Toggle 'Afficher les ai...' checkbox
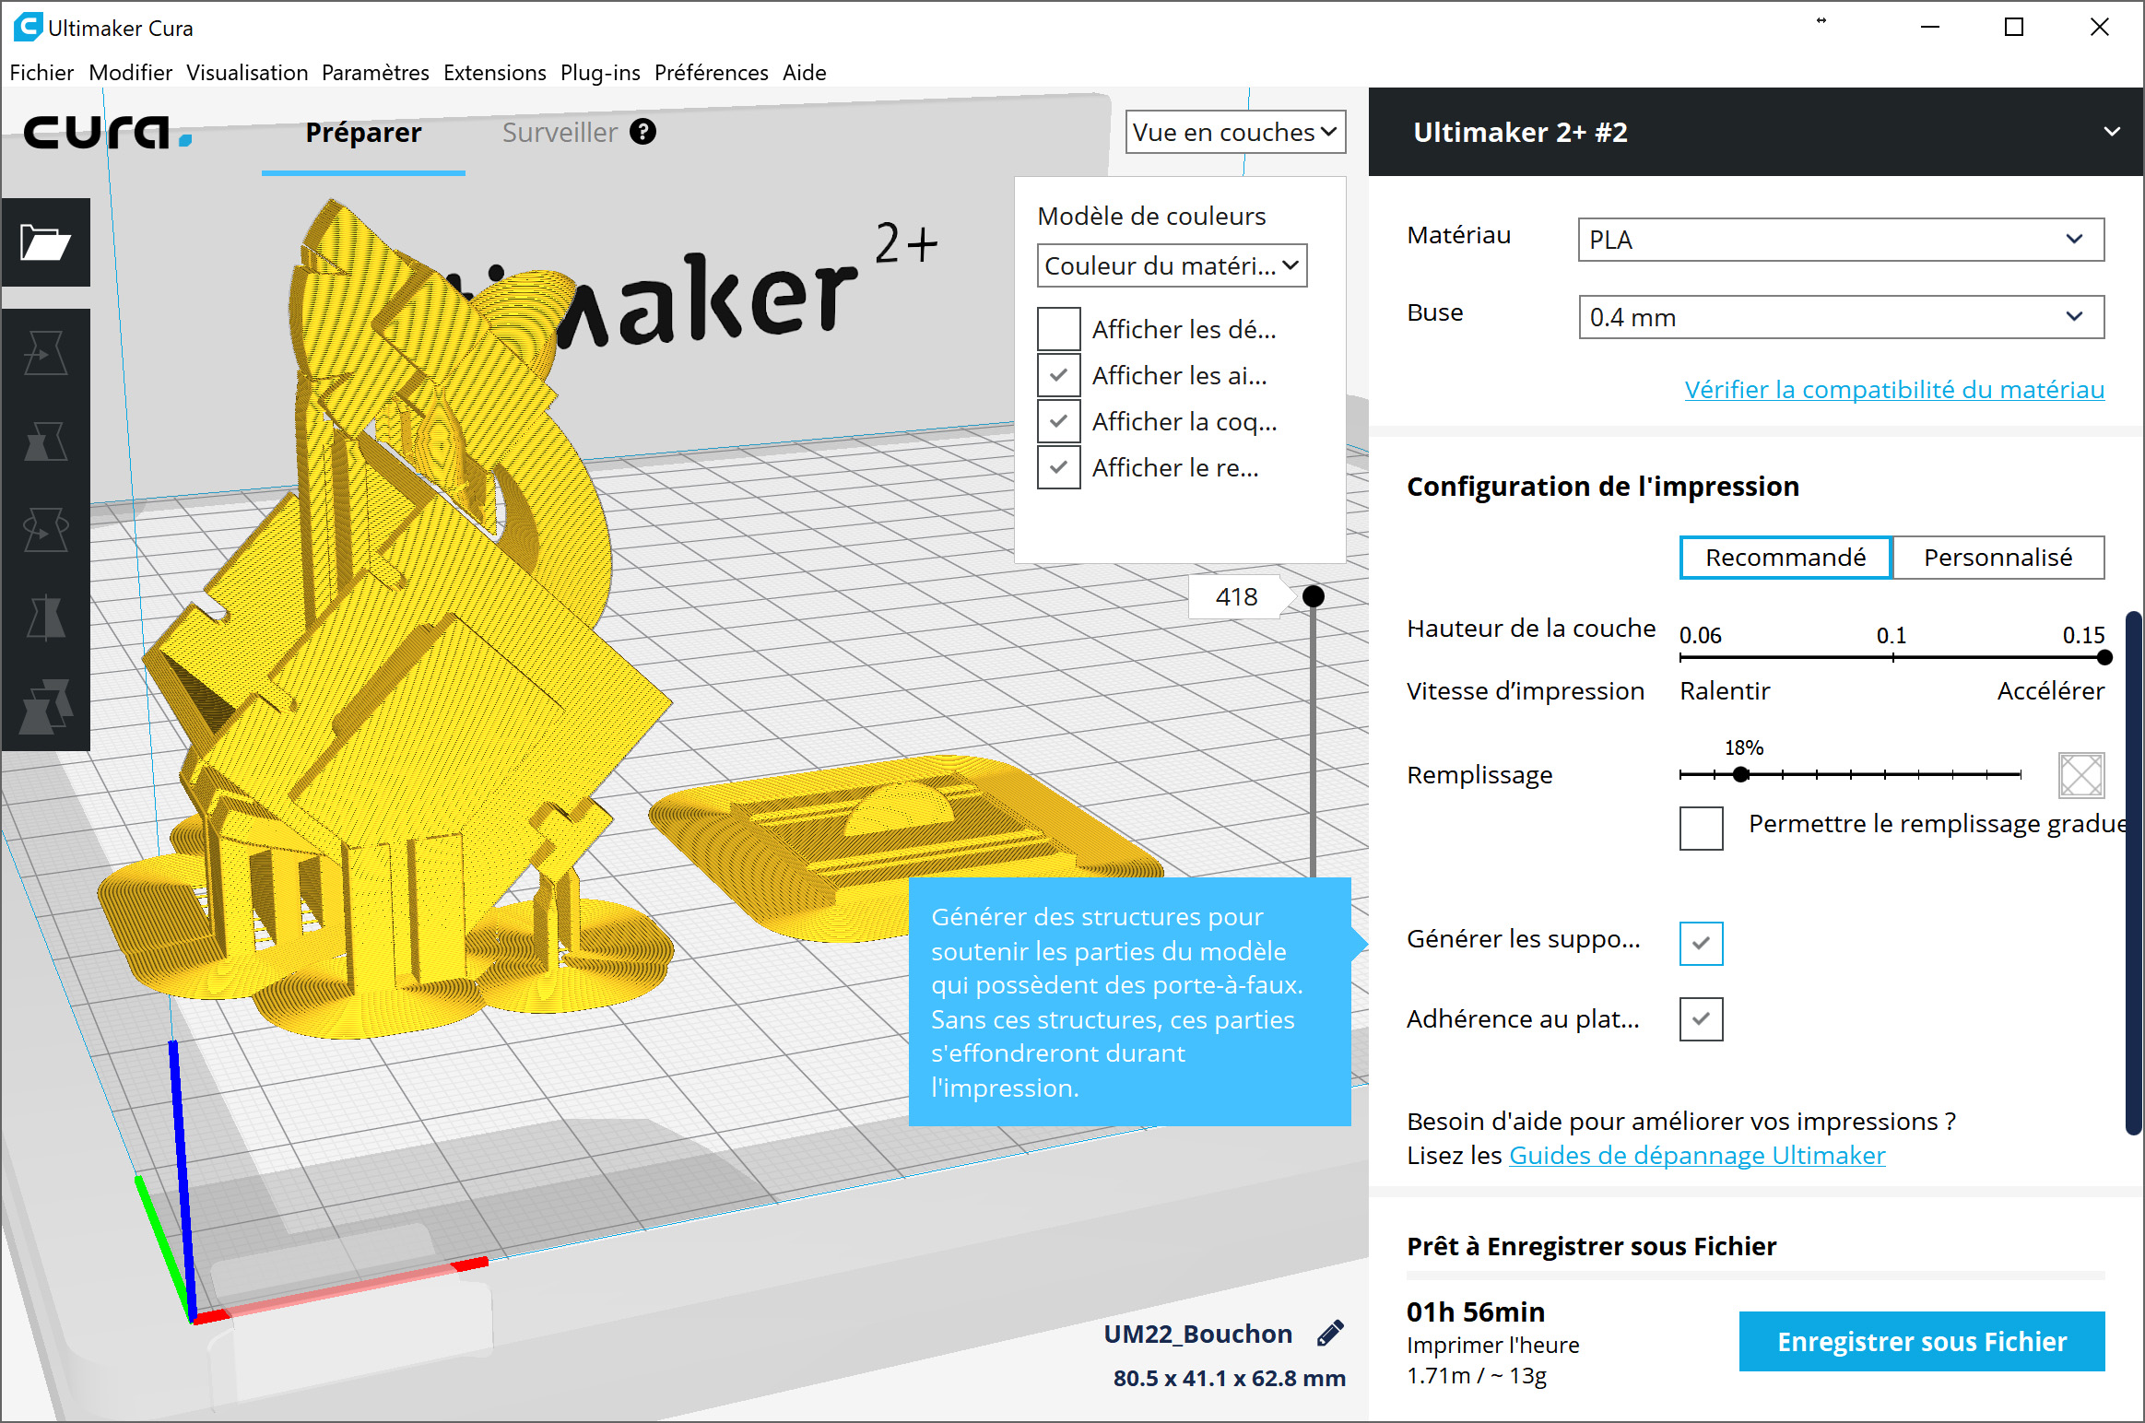The height and width of the screenshot is (1423, 2145). (1058, 375)
